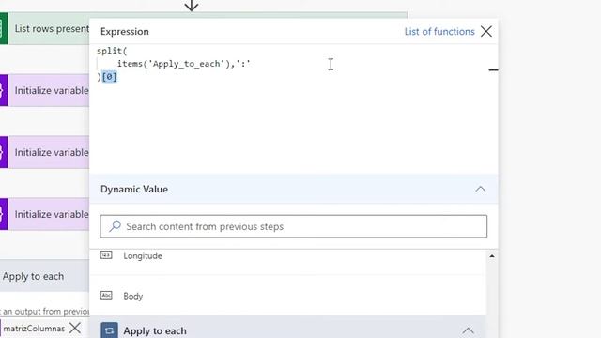Click the Expression panel title
This screenshot has width=601, height=338.
coord(125,31)
